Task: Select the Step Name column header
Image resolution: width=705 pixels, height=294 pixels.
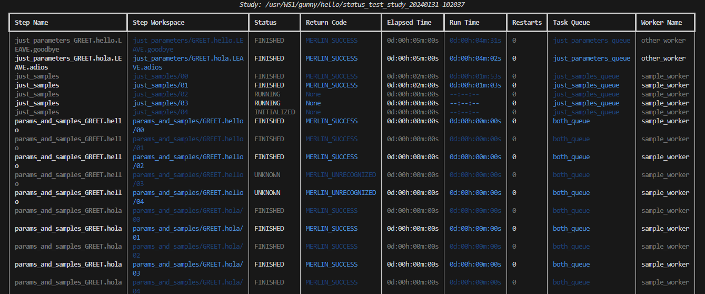Action: [31, 23]
